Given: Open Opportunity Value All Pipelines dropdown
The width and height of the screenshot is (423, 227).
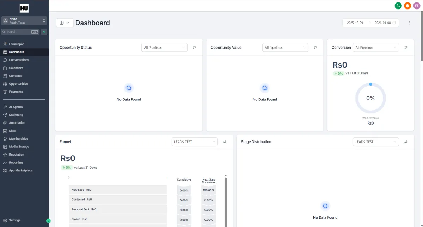Looking at the screenshot, I should click(x=285, y=48).
